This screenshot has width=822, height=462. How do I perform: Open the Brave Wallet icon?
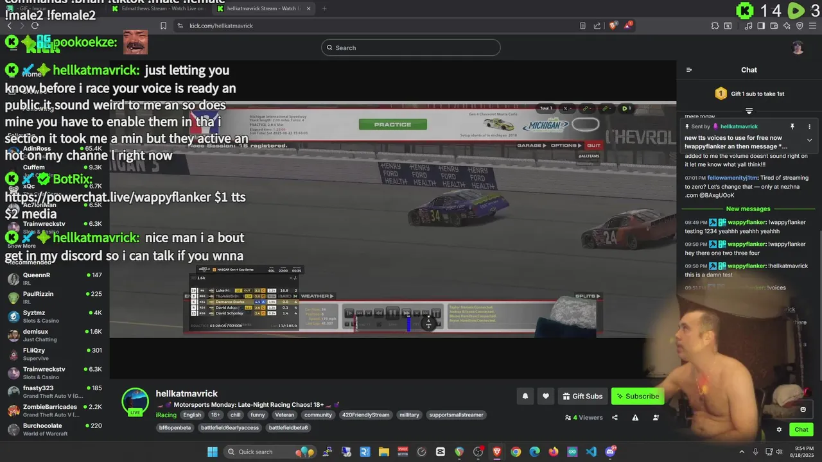pyautogui.click(x=774, y=26)
